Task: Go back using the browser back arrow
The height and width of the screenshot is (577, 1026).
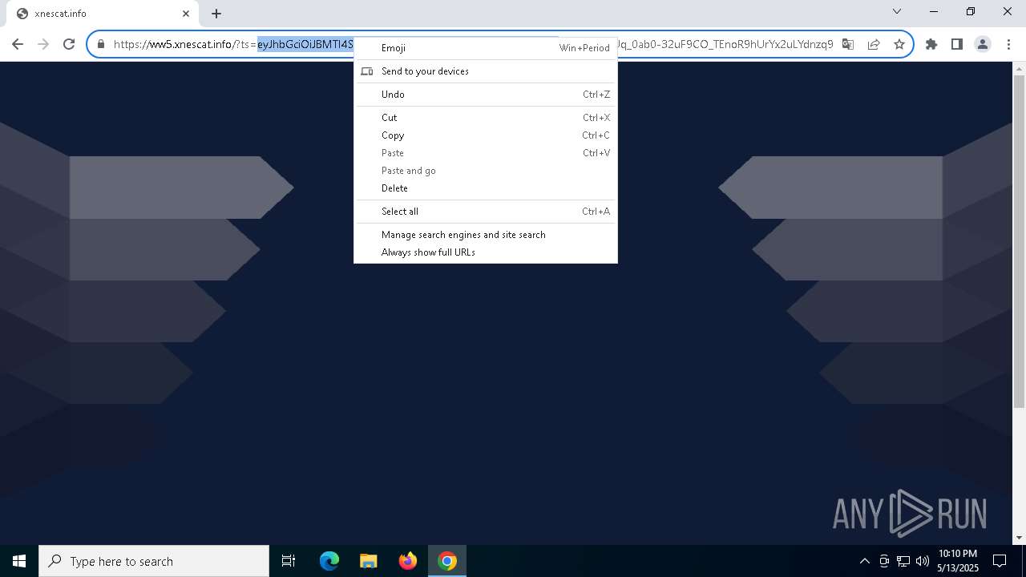Action: [x=18, y=44]
